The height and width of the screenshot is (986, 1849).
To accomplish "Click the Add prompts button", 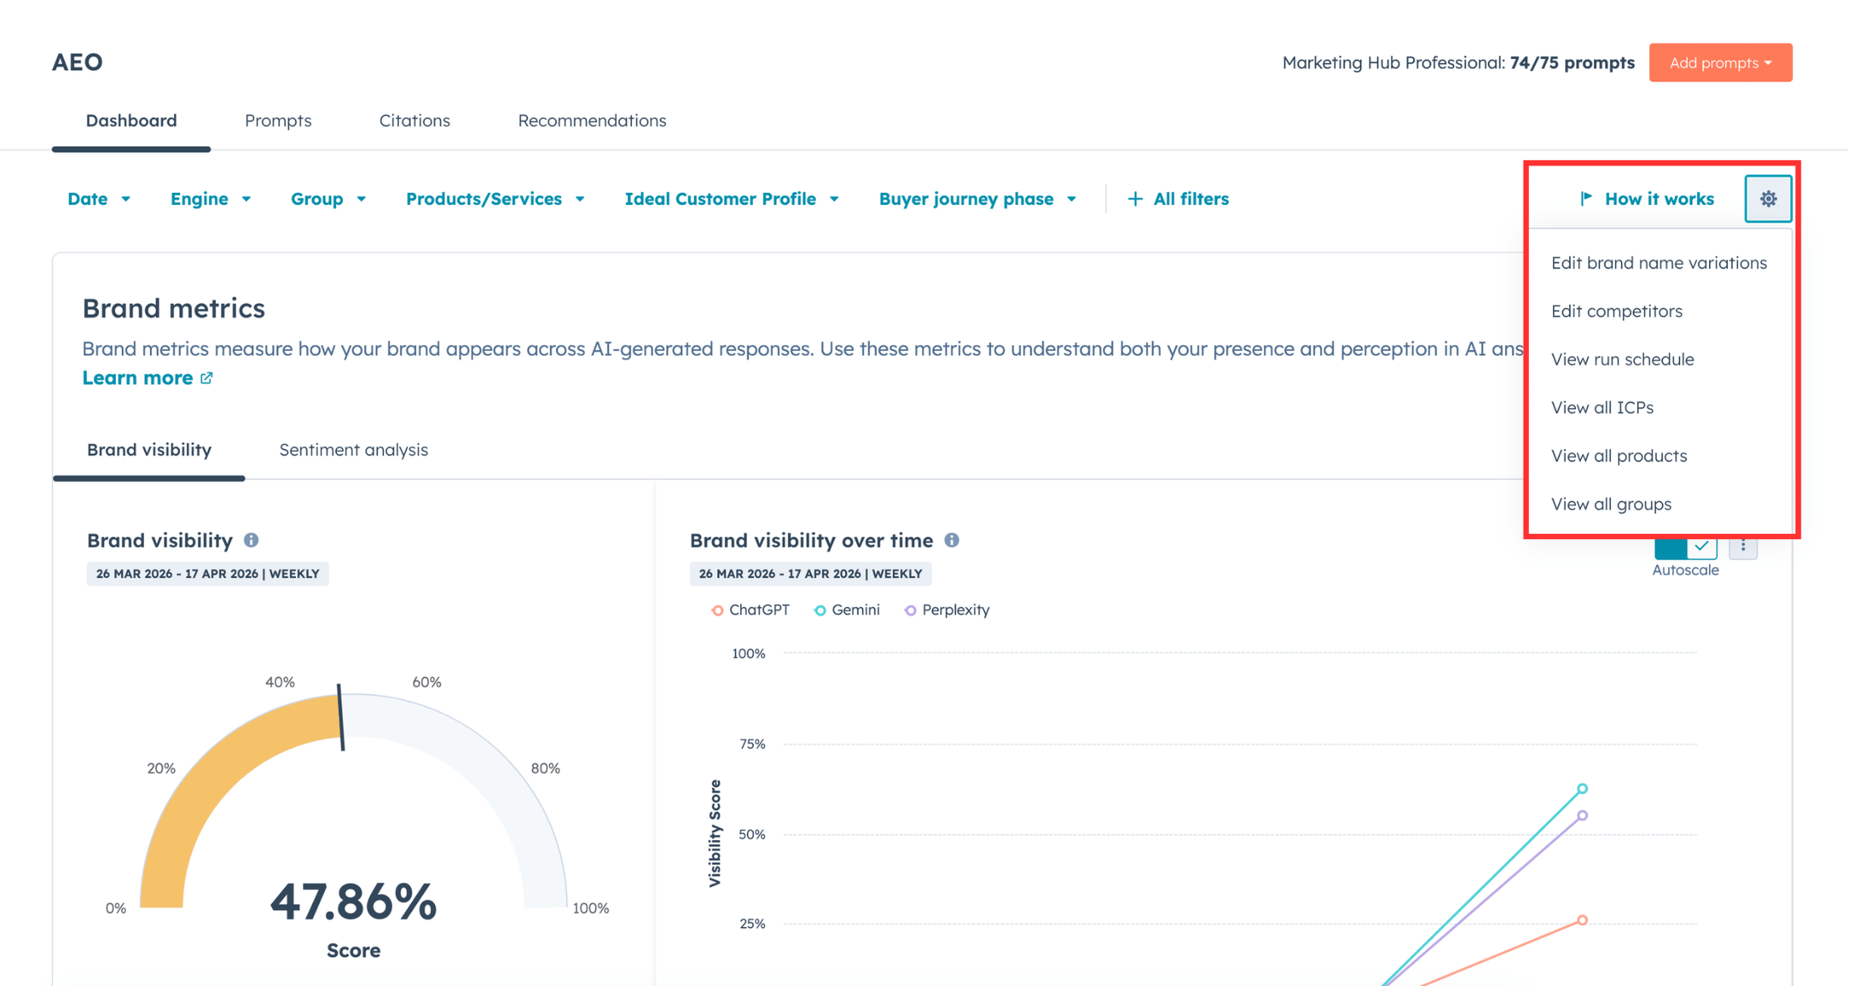I will (x=1720, y=63).
